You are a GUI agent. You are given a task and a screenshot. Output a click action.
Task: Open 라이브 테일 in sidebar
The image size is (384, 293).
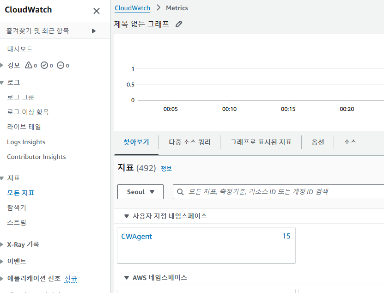[24, 127]
